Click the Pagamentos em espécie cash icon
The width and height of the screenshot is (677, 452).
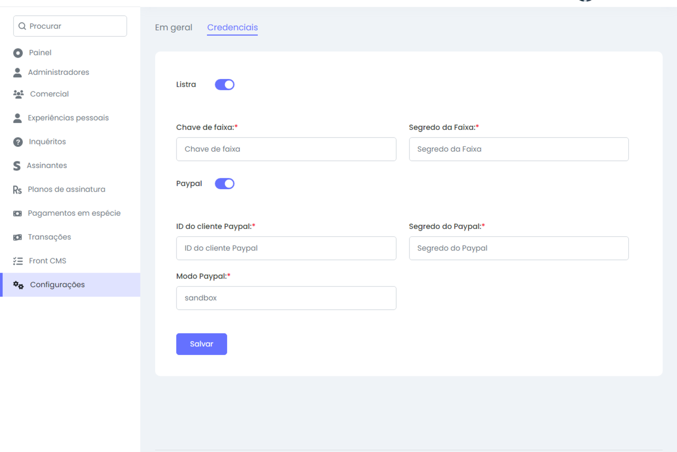pos(17,213)
